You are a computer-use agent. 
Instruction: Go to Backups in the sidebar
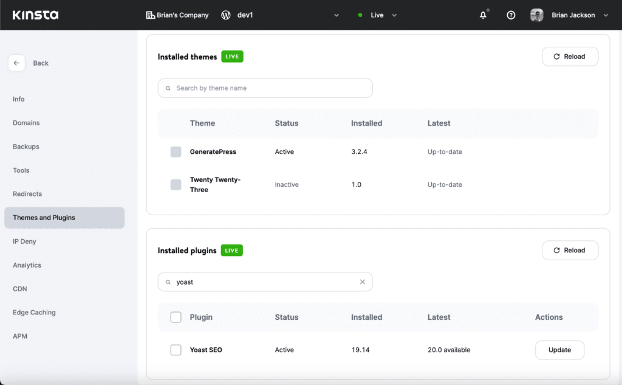tap(26, 147)
